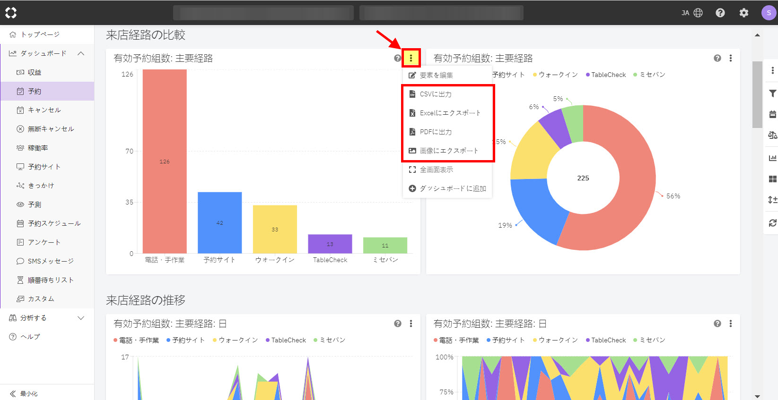Open the user avatar S menu

(x=769, y=13)
